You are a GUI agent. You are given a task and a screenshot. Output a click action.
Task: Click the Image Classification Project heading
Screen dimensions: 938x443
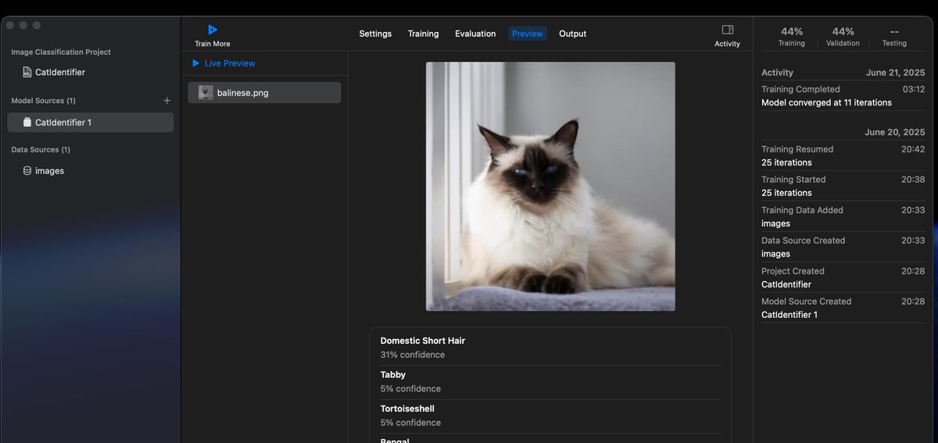61,52
